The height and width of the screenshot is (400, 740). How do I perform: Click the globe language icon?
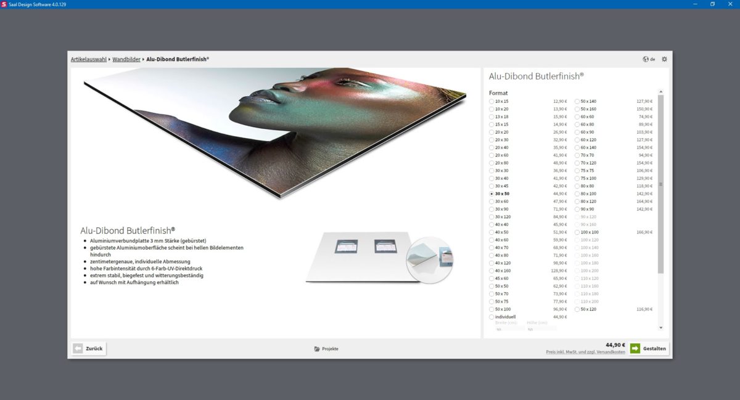(x=646, y=59)
